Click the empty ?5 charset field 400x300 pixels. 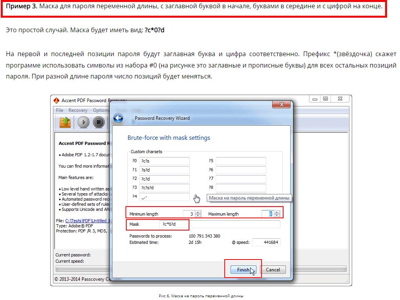pos(241,161)
